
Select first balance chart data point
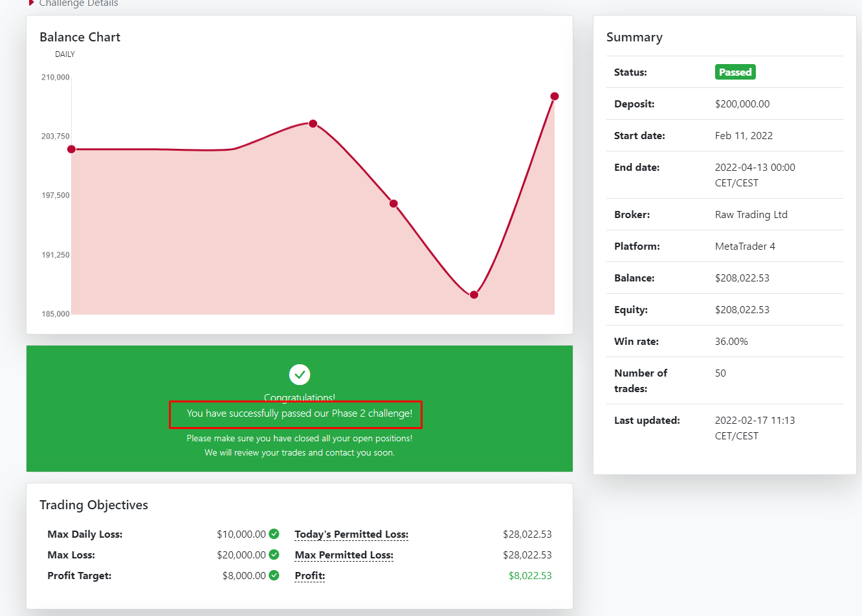pos(72,149)
